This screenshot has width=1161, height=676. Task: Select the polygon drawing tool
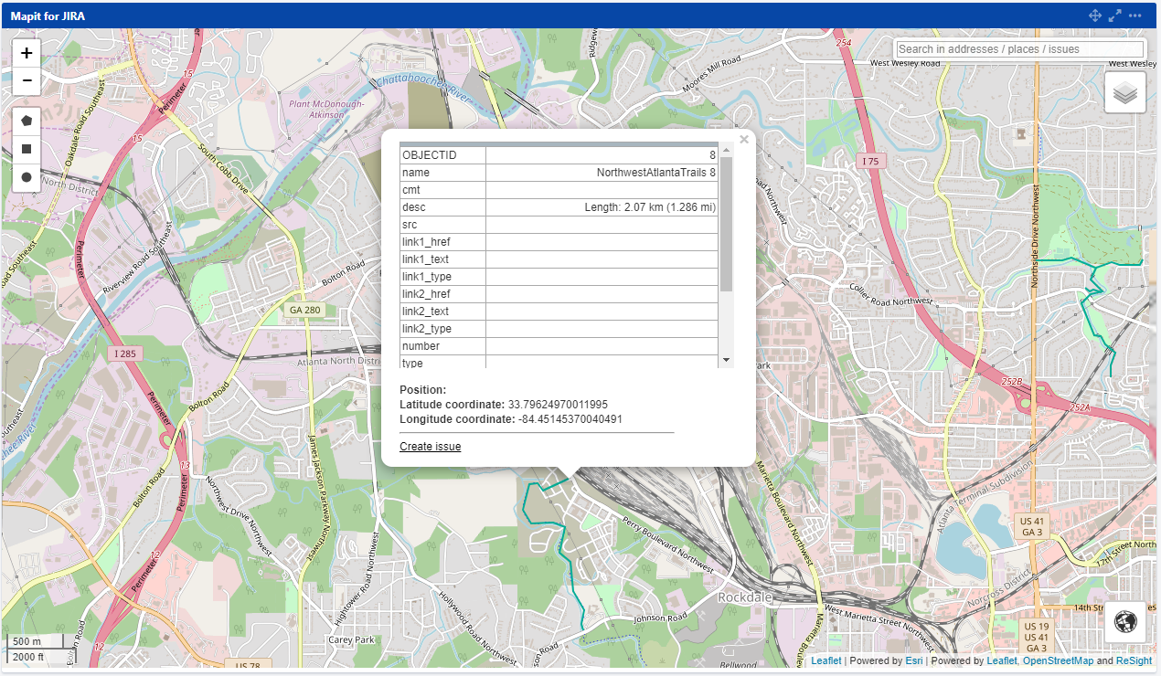click(x=26, y=120)
